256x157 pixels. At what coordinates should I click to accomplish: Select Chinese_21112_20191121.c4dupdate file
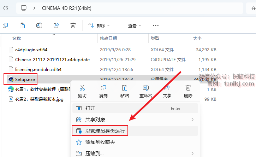(52, 60)
